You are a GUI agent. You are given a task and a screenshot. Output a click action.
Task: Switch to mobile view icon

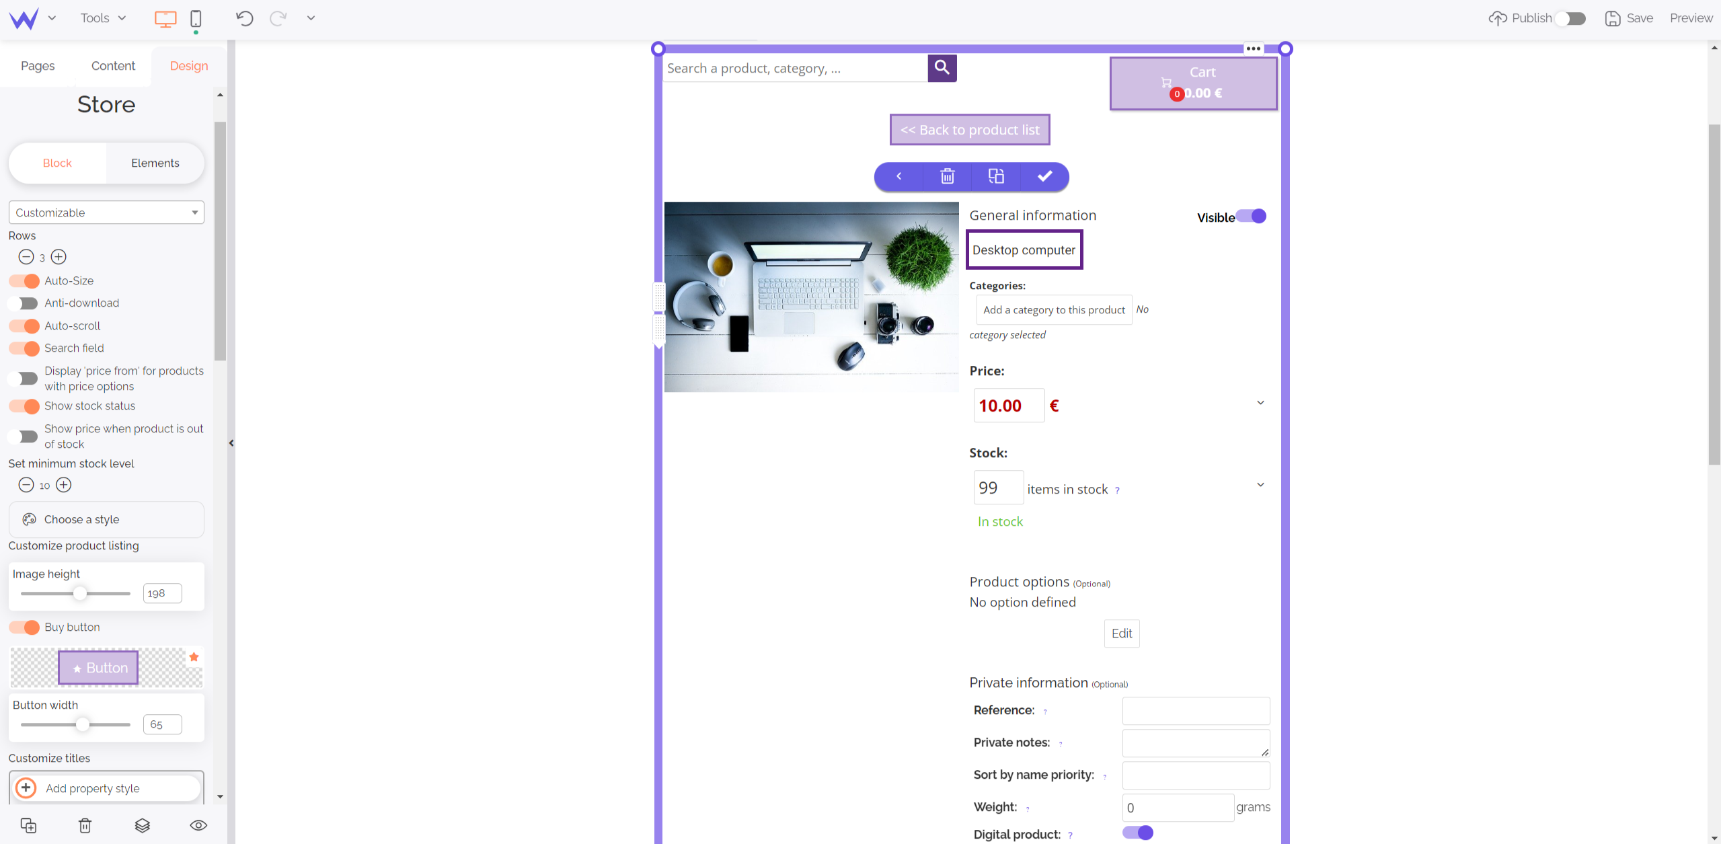(196, 18)
